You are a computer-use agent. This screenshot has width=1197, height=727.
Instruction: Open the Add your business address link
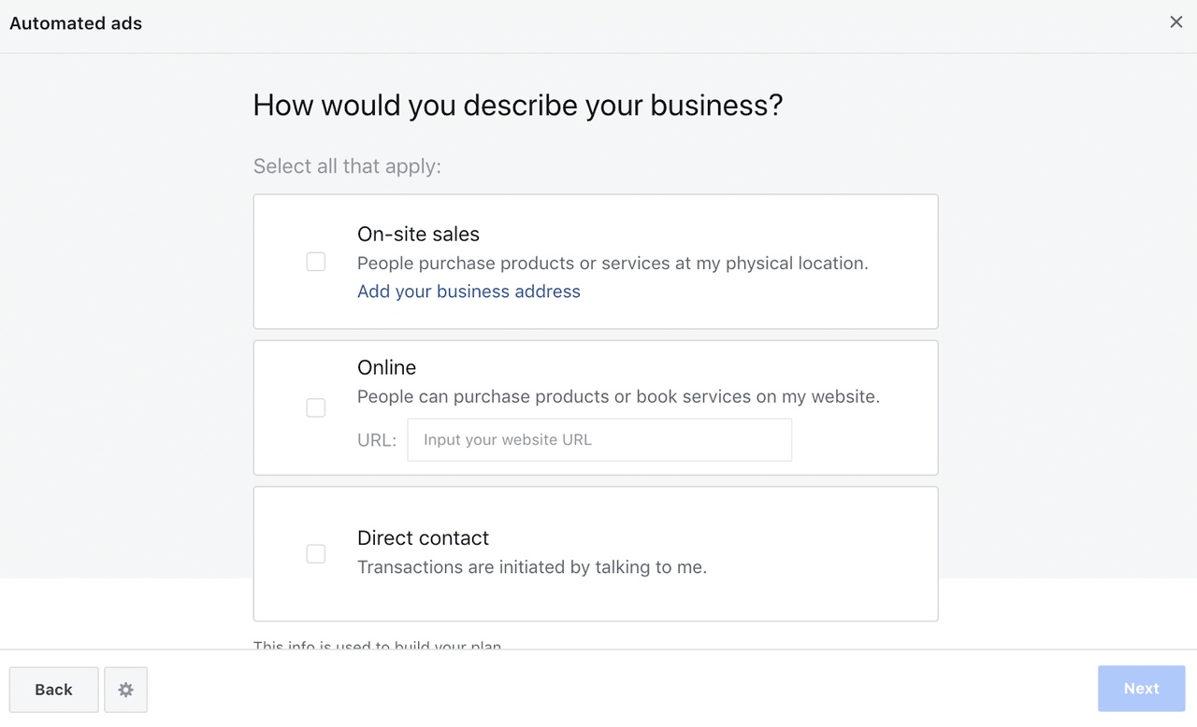469,292
